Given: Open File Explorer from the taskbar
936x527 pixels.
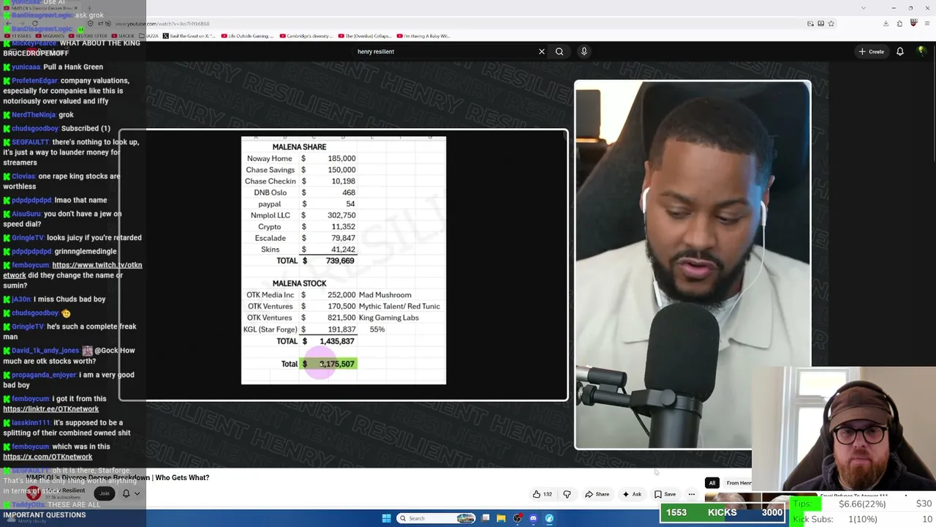Looking at the screenshot, I should pyautogui.click(x=501, y=518).
